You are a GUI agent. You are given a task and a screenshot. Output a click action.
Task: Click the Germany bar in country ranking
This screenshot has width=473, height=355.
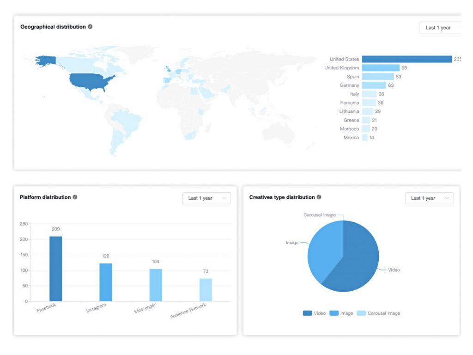pyautogui.click(x=374, y=86)
